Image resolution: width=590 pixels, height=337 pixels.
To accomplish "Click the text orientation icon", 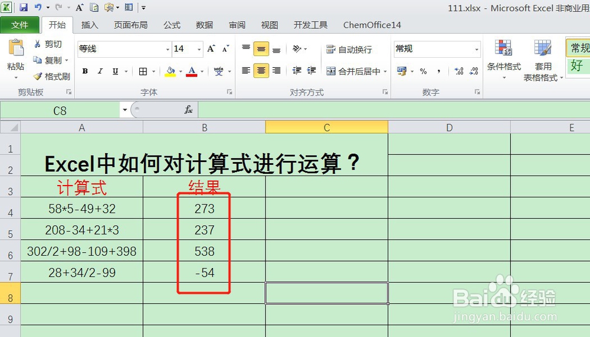I will [x=297, y=48].
